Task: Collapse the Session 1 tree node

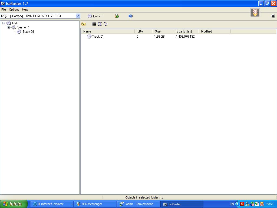Action: pos(9,27)
